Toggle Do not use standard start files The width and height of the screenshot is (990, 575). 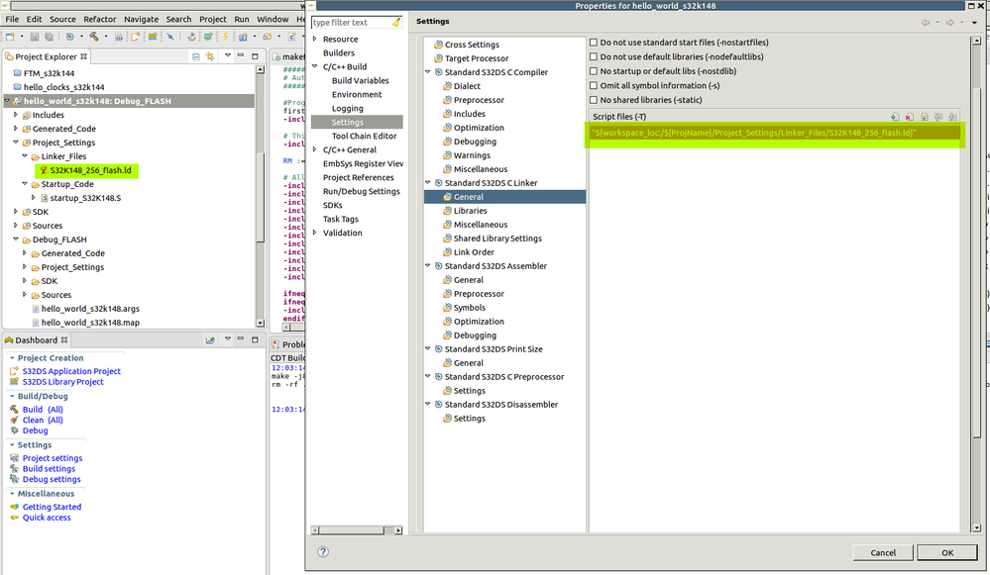point(594,43)
